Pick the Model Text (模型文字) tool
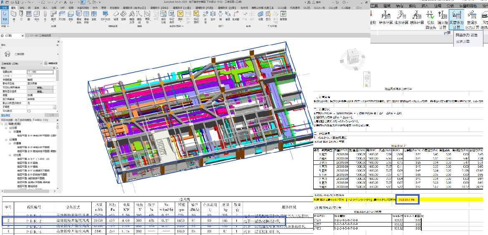 [132, 17]
